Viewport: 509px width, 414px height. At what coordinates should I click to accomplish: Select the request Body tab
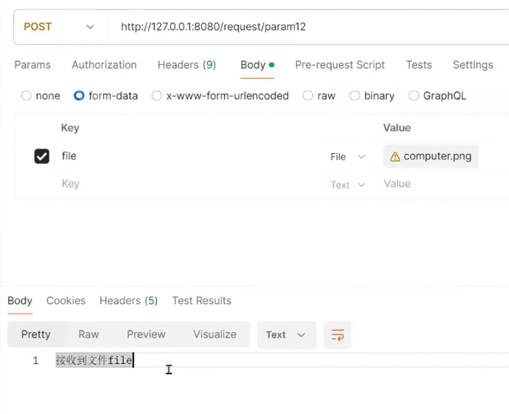coord(258,65)
